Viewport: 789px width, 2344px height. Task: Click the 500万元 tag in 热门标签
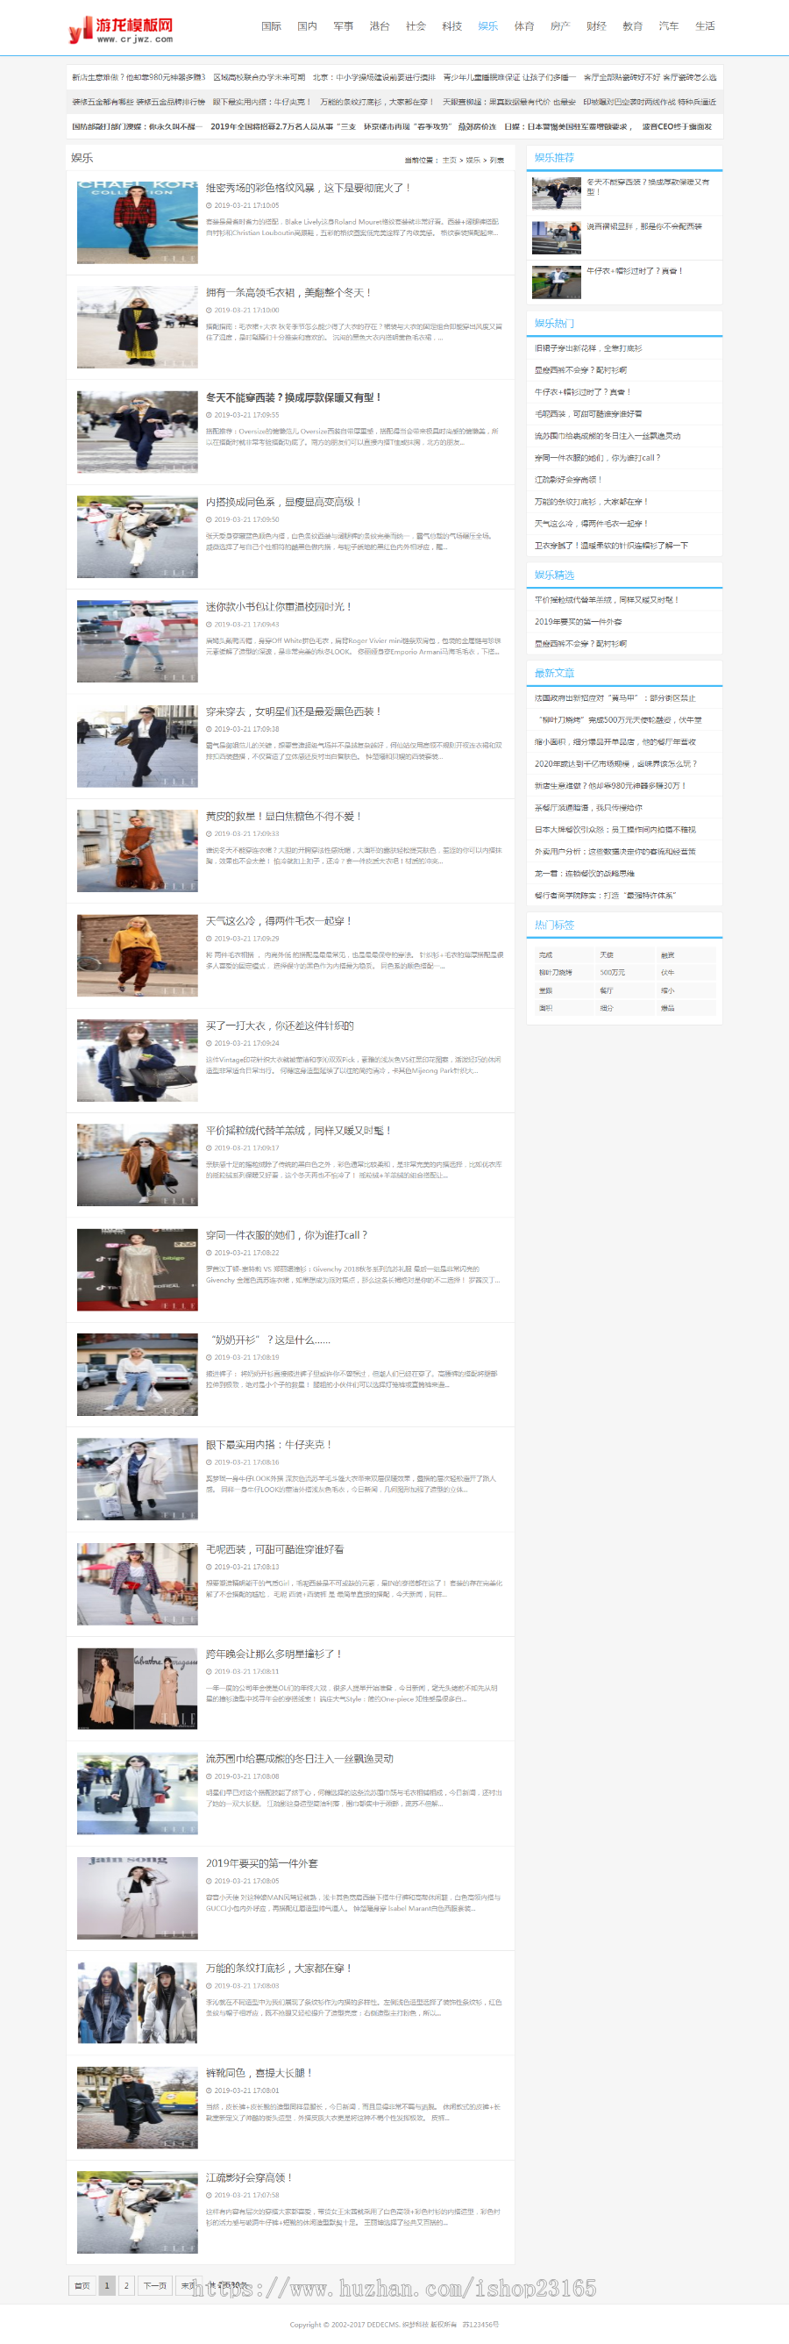[x=612, y=973]
